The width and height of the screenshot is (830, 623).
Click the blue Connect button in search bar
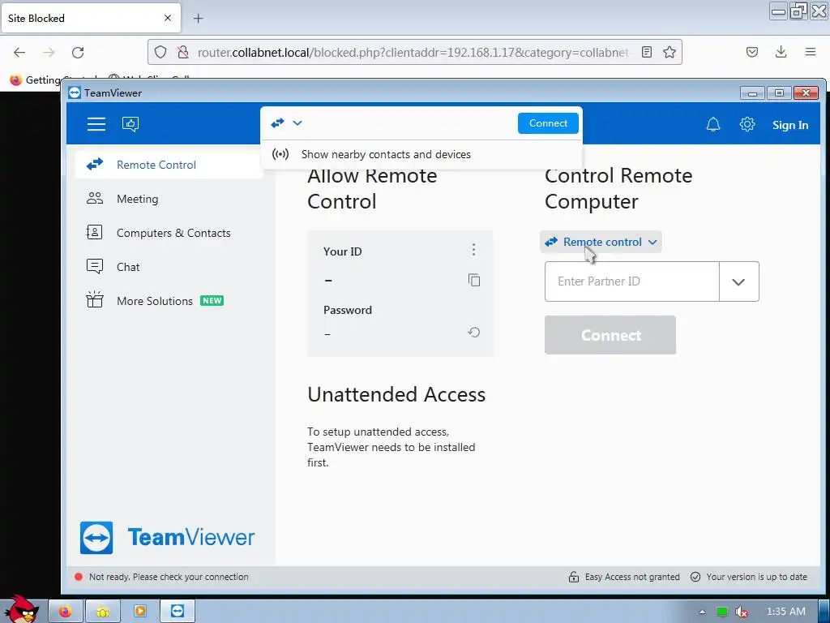coord(548,123)
